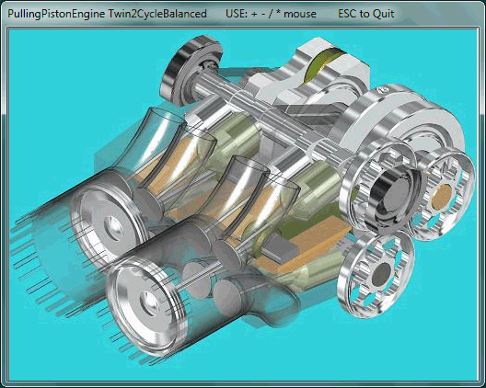Viewport: 486px width, 388px height.
Task: Select the gray hub of the lower gear
Action: pos(381,274)
